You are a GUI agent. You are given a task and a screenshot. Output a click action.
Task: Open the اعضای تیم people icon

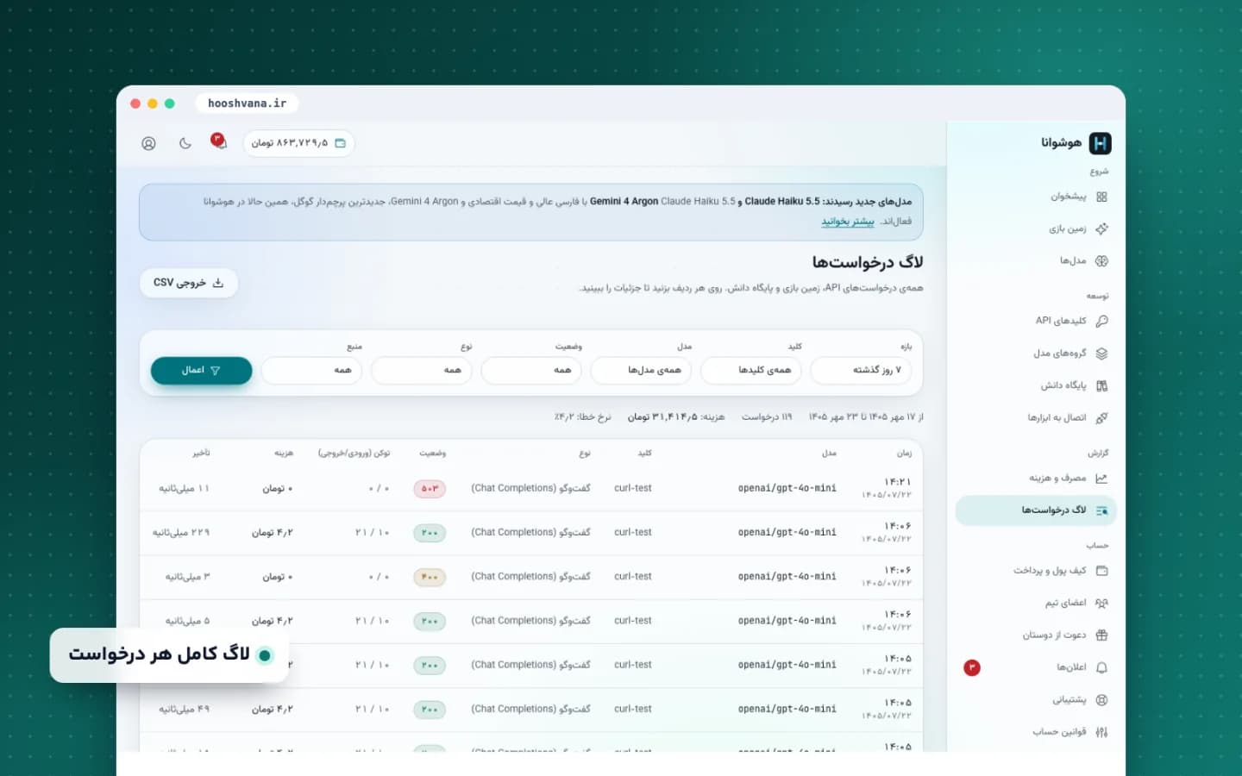[1101, 603]
